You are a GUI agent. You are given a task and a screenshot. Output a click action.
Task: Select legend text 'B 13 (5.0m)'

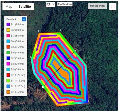point(17,92)
